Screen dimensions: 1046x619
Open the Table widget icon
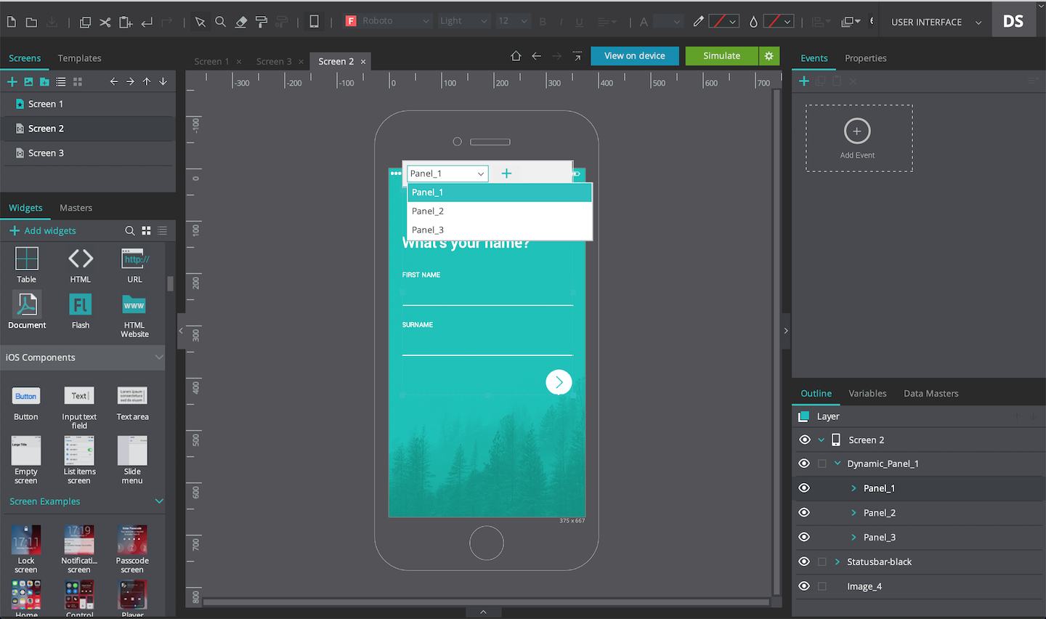point(26,259)
